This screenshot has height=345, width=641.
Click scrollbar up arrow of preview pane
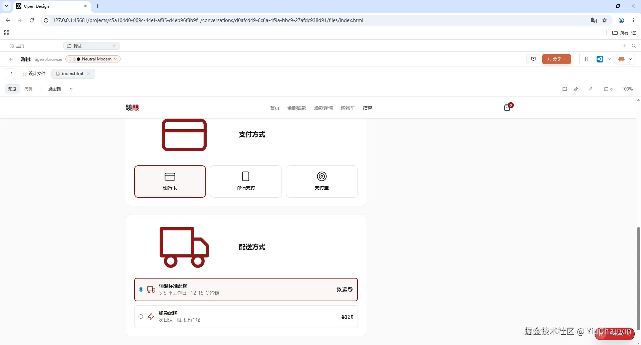click(638, 100)
